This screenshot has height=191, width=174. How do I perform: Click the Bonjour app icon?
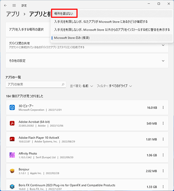click(12, 171)
